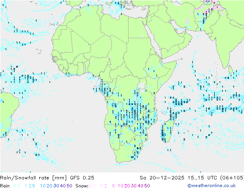Viewport: 244px width, 189px height.
Task: Click the 'Snow:' legend label
Action: tap(82, 186)
